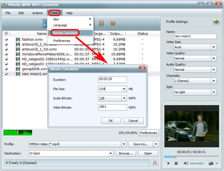Expand the Save As arrow options
This screenshot has width=224, height=171.
tap(156, 144)
